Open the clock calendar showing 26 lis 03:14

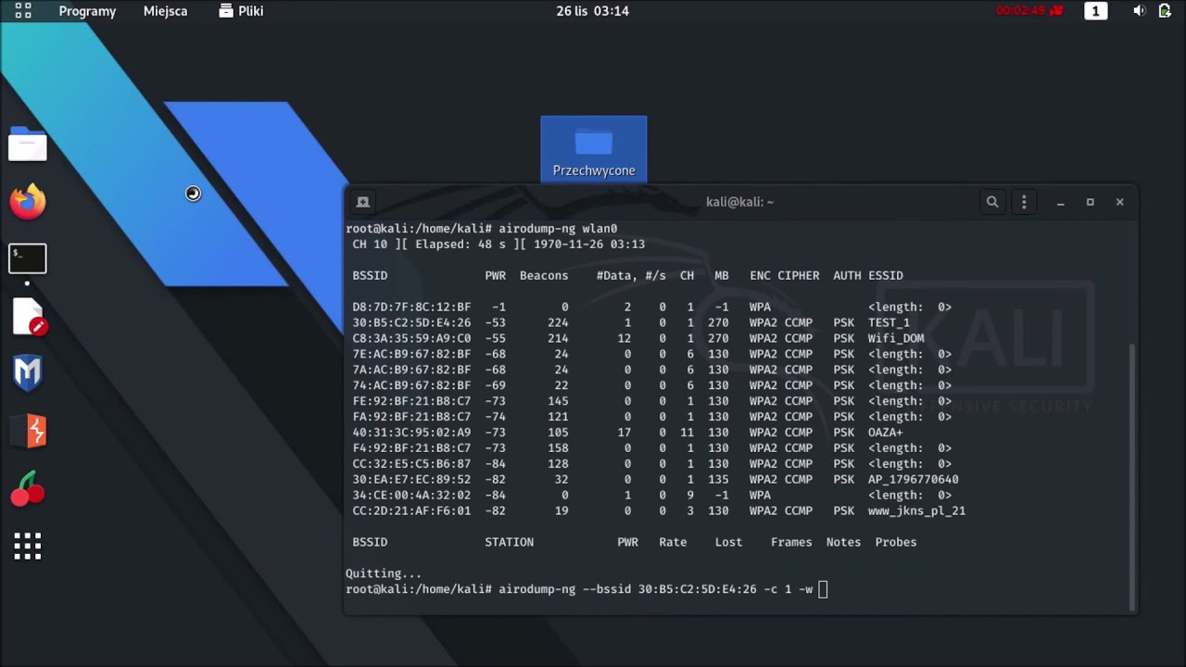click(592, 11)
